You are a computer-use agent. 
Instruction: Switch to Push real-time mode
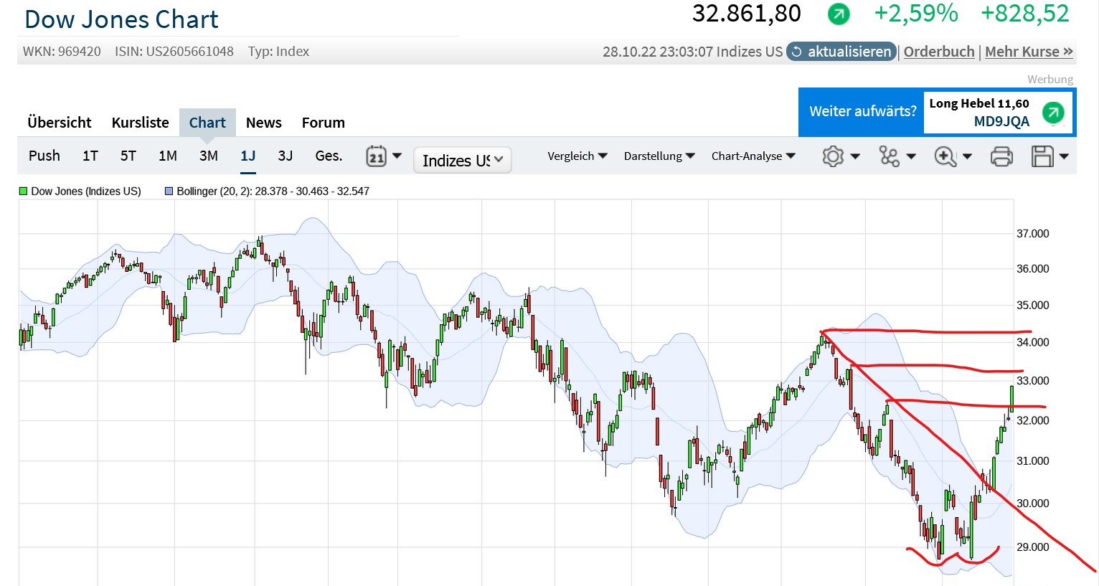tap(44, 156)
